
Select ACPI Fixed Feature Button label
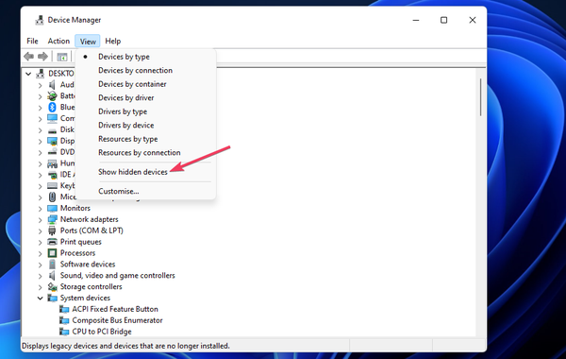click(x=115, y=309)
